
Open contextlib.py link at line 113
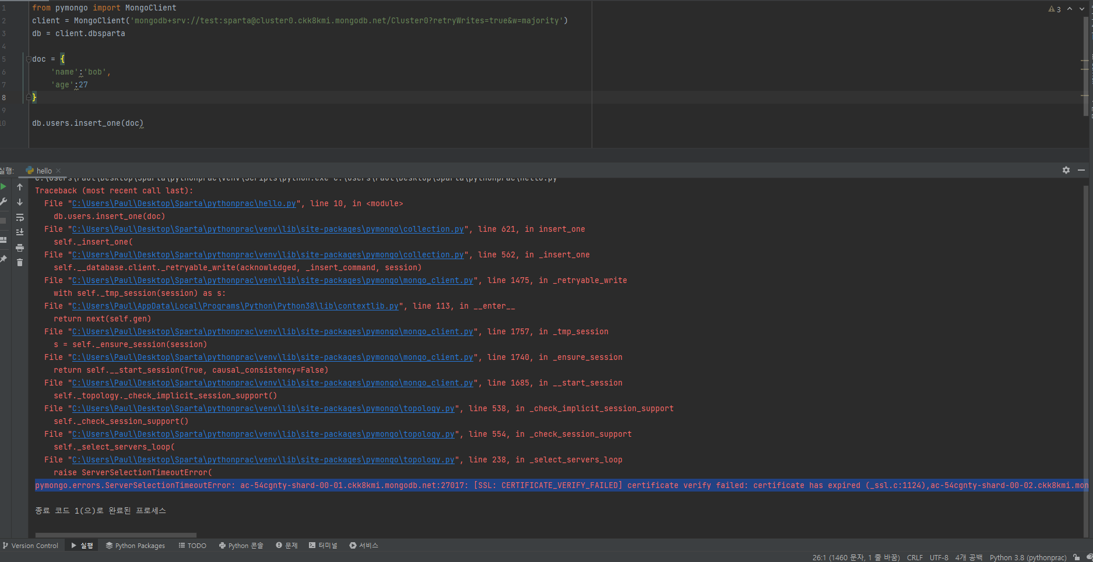235,306
